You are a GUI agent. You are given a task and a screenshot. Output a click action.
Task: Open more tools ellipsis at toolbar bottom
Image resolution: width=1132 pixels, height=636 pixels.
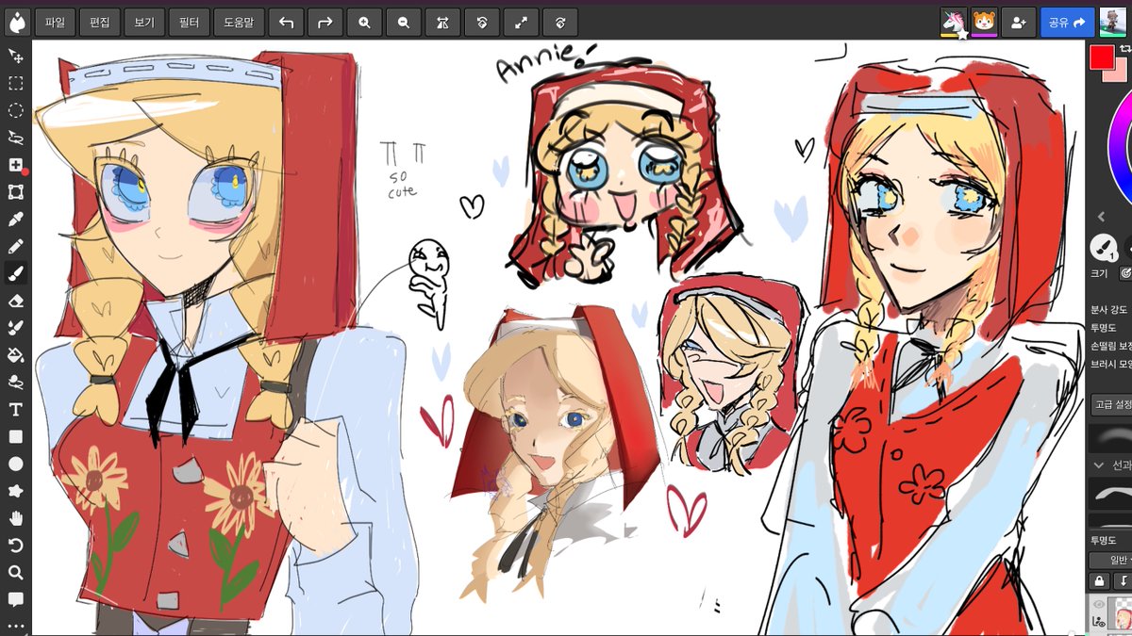pos(16,625)
